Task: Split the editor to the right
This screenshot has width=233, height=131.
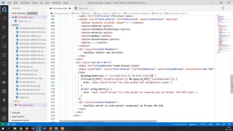Action: point(223,8)
